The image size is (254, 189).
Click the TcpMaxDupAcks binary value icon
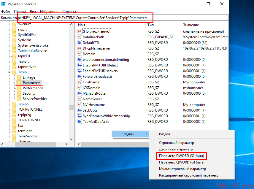(80, 122)
